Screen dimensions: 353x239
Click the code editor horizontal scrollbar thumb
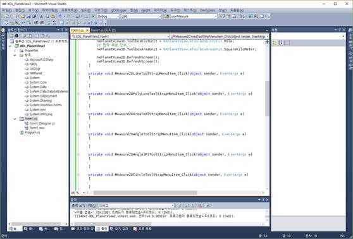coord(146,193)
